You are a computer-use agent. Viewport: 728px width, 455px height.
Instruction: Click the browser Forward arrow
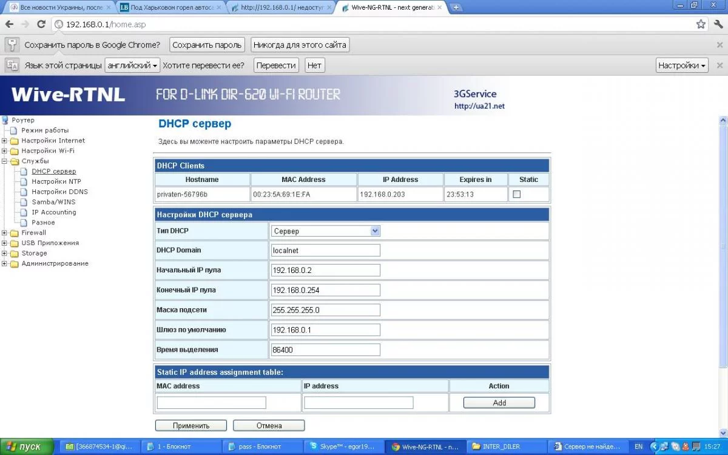click(x=25, y=24)
